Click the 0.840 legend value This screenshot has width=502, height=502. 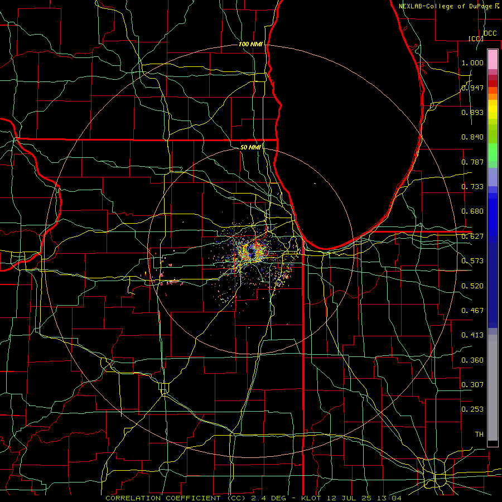point(472,137)
